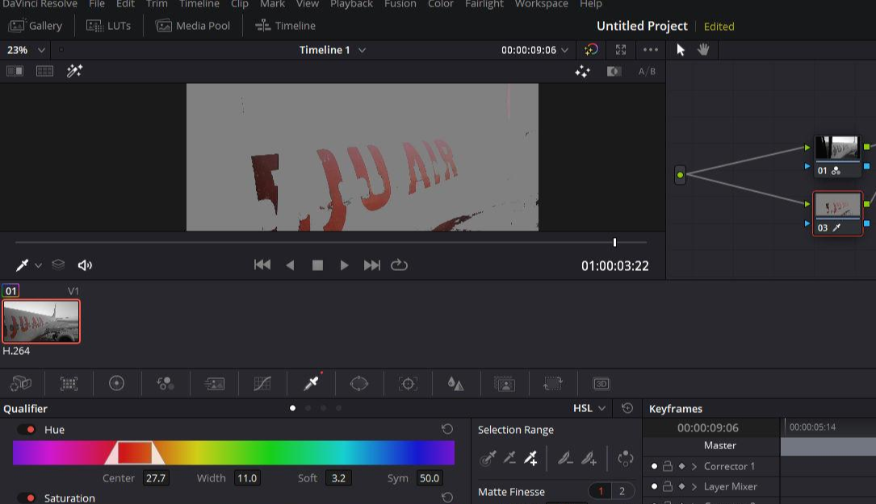The height and width of the screenshot is (504, 876).
Task: Open the Playback menu
Action: 351,4
